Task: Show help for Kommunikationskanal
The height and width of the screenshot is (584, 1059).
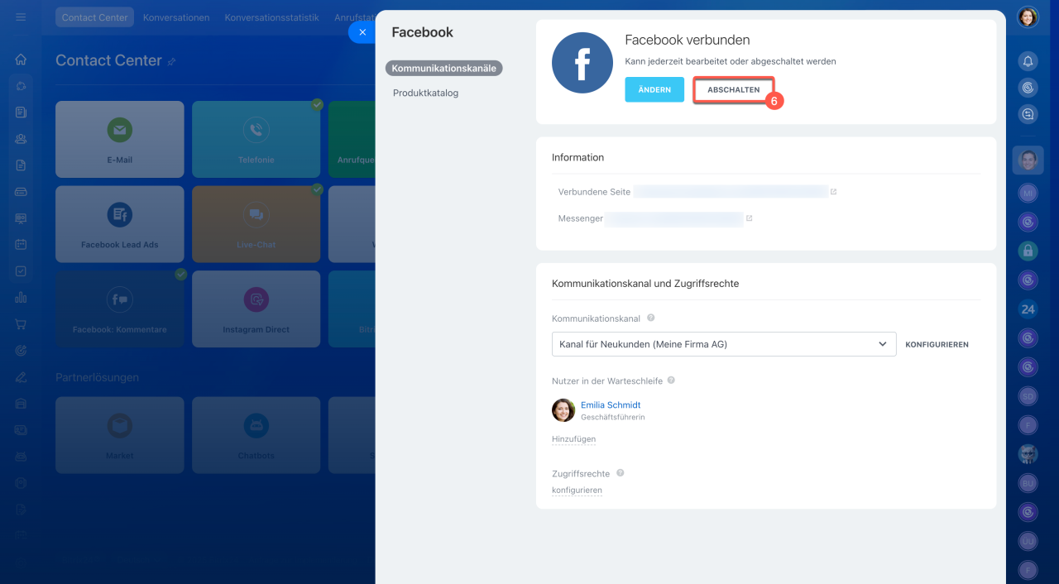Action: [x=651, y=318]
